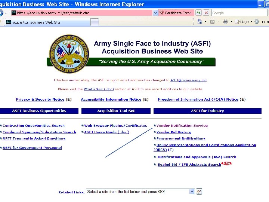Open the Home button dropdown arrow
This screenshot has width=269, height=202.
206,22
